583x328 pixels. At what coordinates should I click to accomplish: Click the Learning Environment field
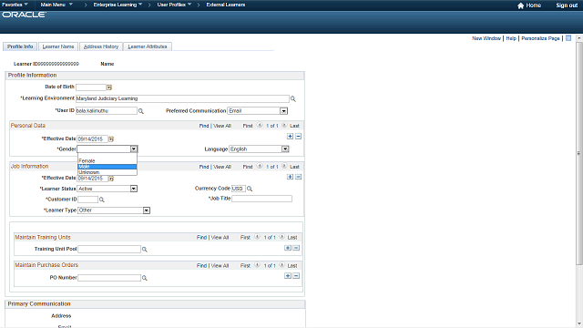(182, 98)
